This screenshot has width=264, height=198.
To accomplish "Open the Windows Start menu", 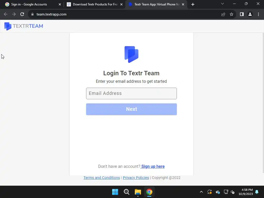I will click(115, 192).
